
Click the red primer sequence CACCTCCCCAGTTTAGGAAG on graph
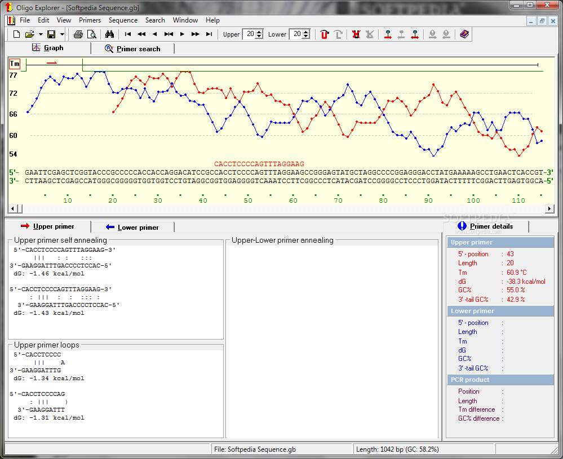tap(259, 164)
